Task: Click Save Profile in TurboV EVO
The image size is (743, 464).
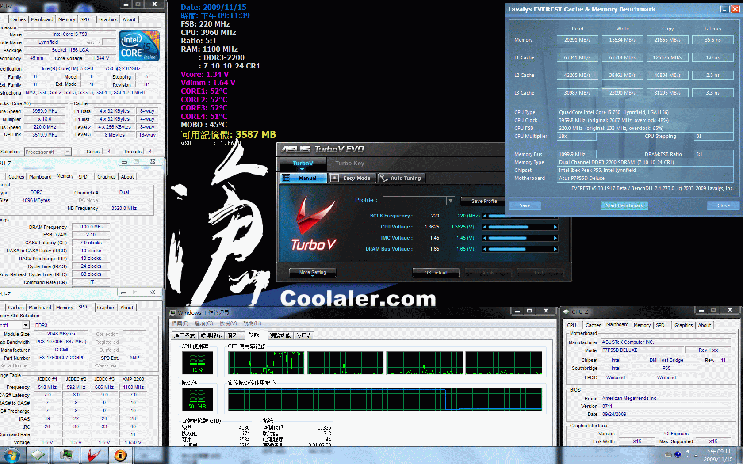Action: click(x=484, y=201)
